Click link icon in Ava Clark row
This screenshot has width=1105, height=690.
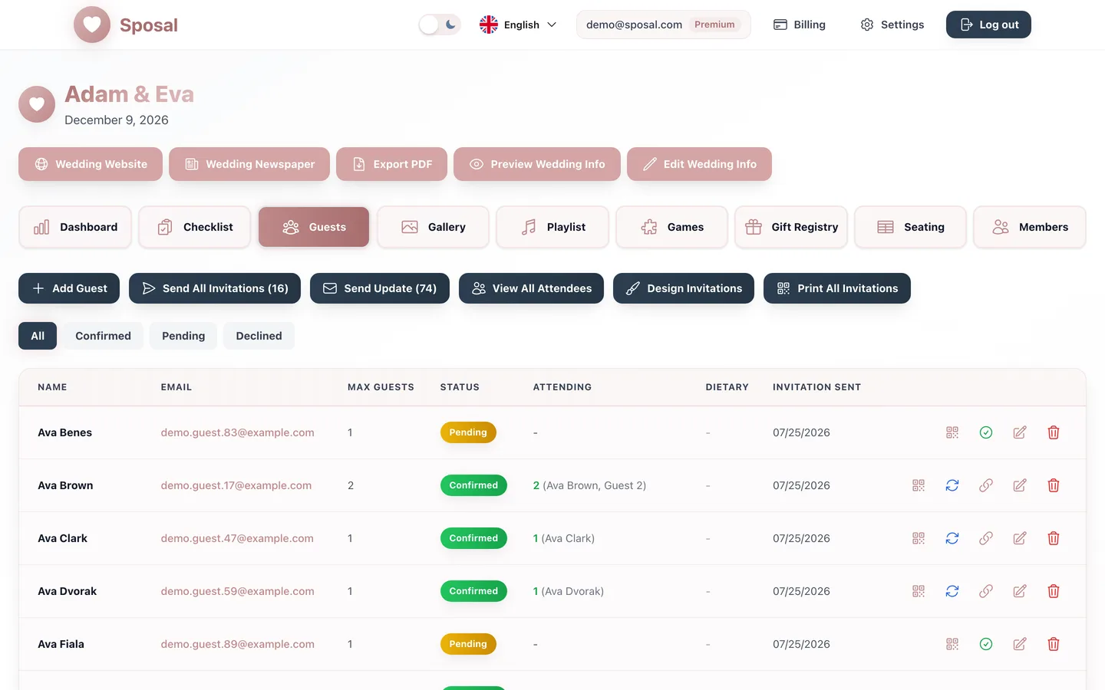(986, 538)
